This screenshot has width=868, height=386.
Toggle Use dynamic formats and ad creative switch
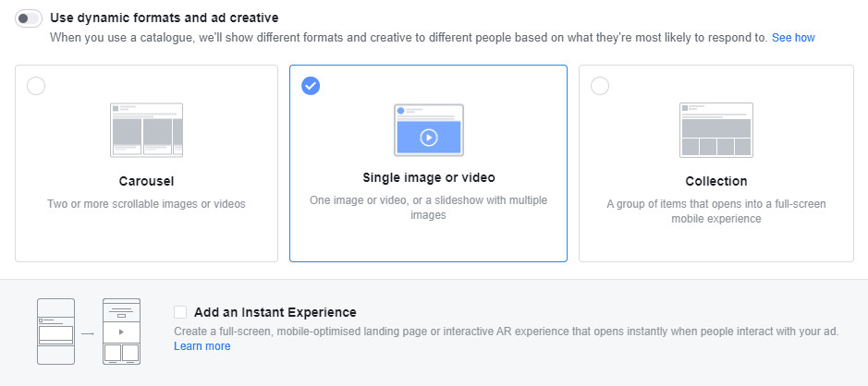coord(29,18)
